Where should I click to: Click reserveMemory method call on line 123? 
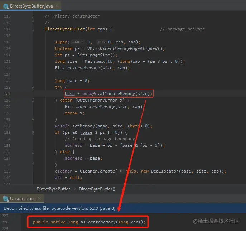[83, 68]
